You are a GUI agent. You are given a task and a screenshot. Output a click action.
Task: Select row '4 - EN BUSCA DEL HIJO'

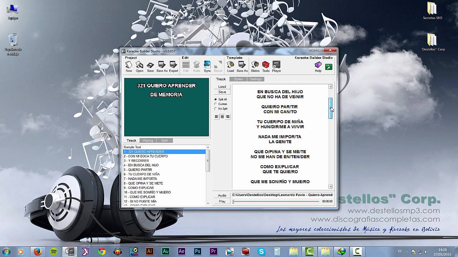click(165, 165)
